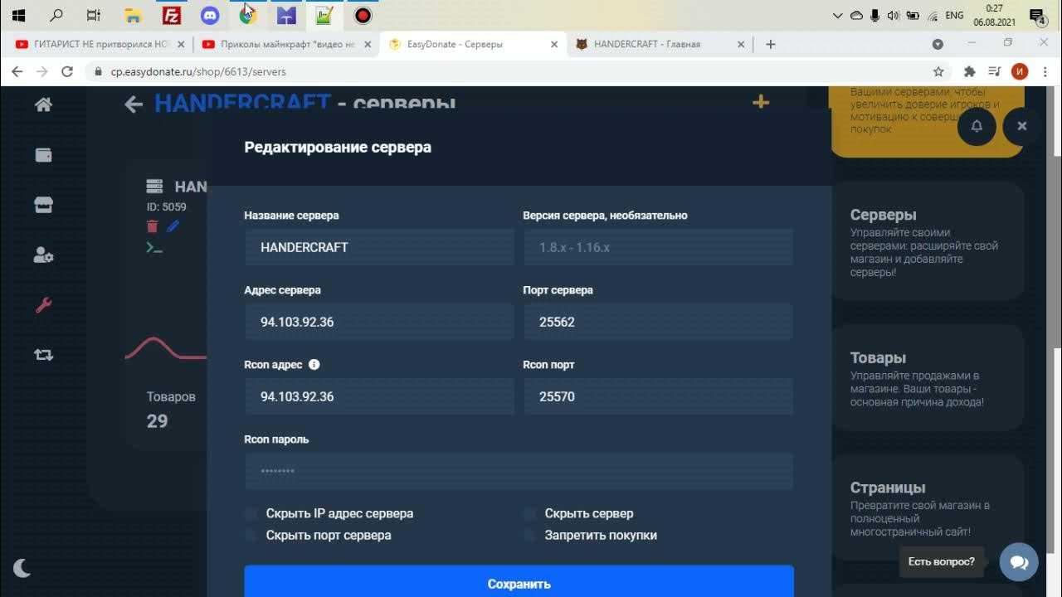Image resolution: width=1062 pixels, height=597 pixels.
Task: Enable 'Запретить покупки' checkbox
Action: click(x=529, y=535)
